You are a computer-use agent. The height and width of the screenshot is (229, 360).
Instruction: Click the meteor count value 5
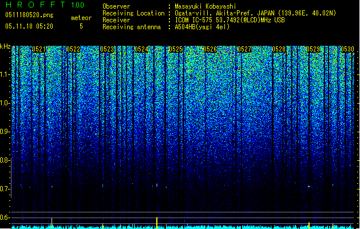click(81, 26)
